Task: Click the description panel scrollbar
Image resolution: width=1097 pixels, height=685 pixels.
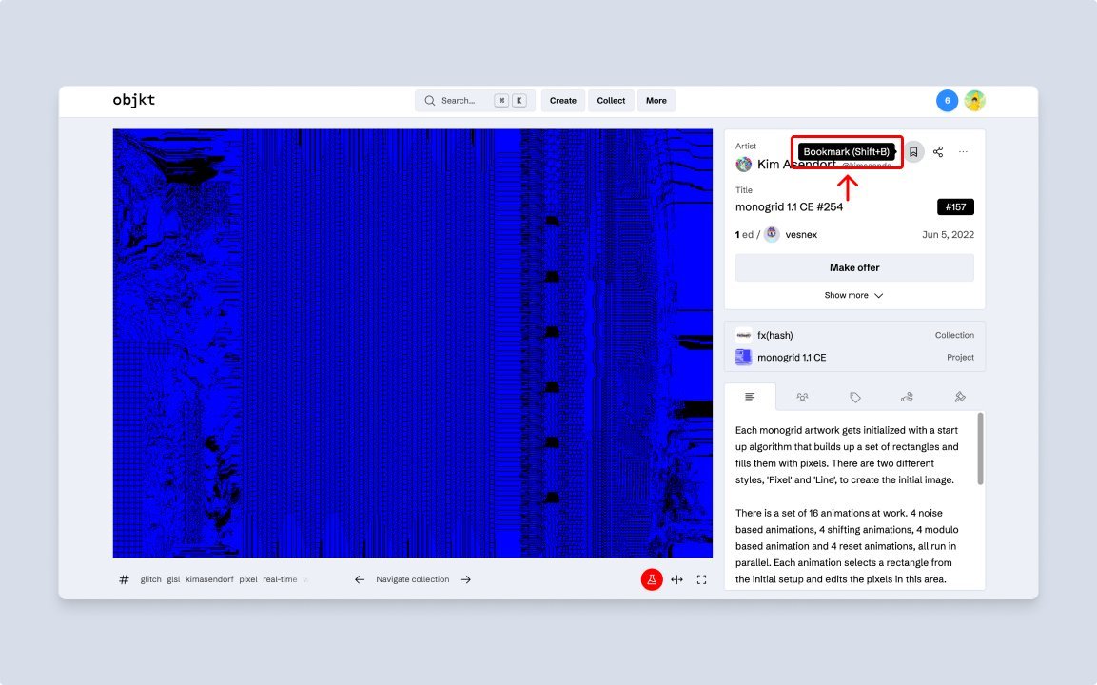Action: (980, 448)
